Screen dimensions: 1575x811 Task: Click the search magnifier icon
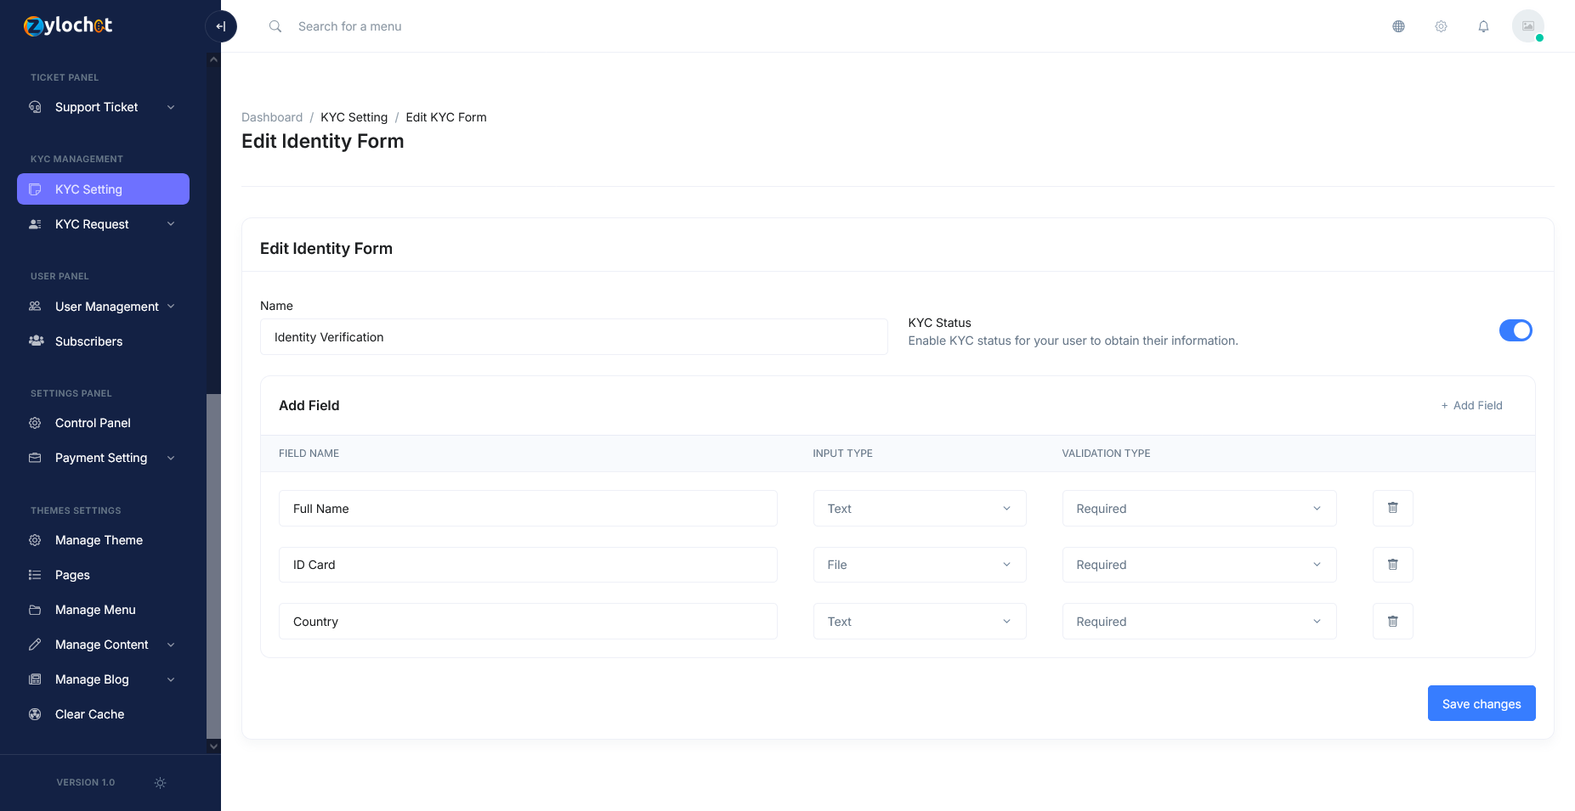(275, 26)
